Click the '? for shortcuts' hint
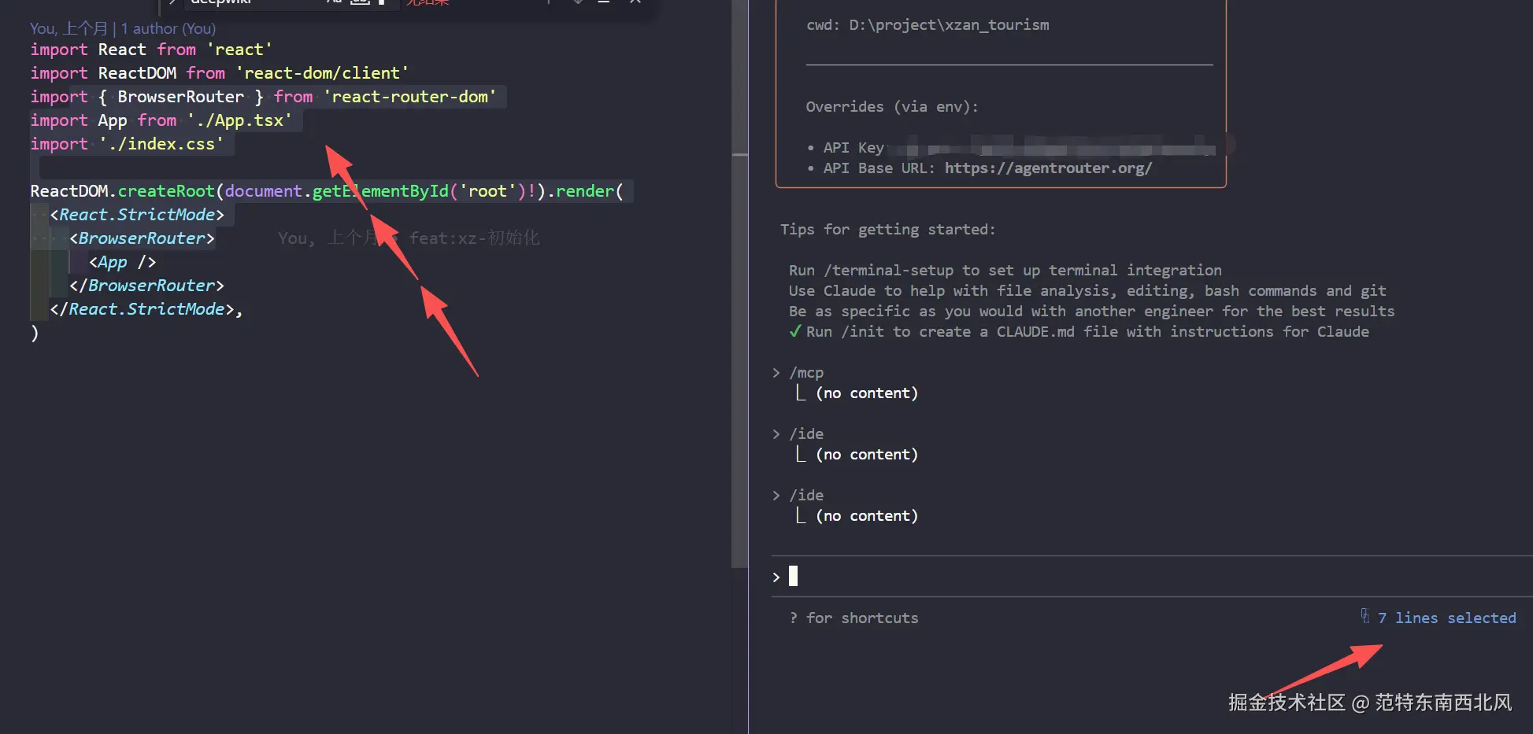 (x=854, y=618)
